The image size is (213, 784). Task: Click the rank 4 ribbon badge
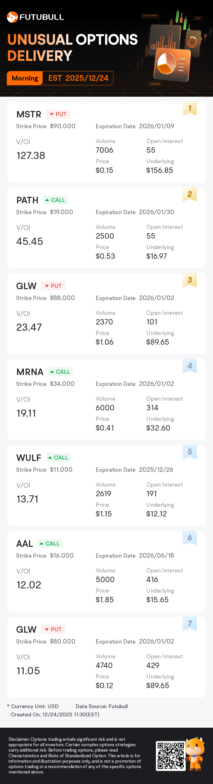(190, 366)
